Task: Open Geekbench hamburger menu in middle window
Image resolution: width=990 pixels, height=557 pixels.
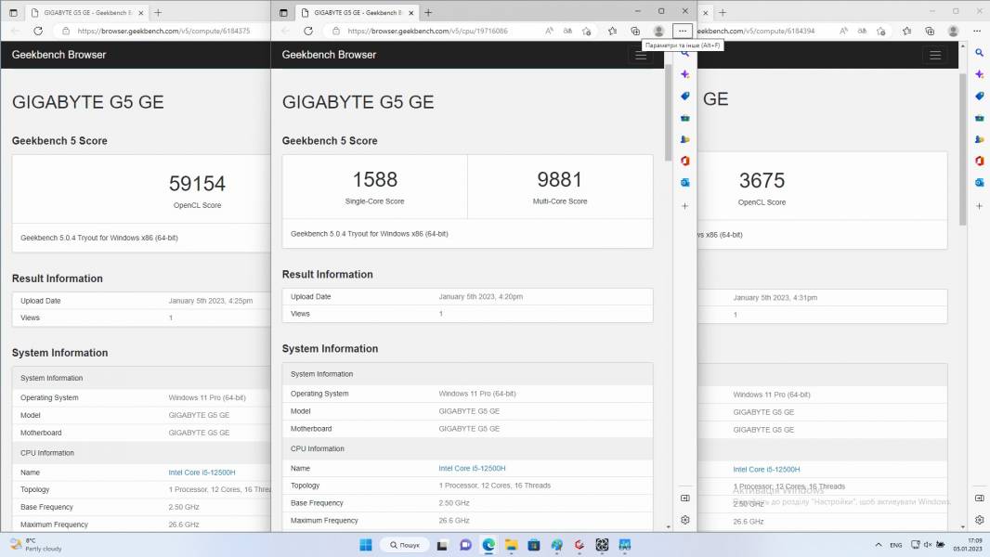Action: point(641,56)
